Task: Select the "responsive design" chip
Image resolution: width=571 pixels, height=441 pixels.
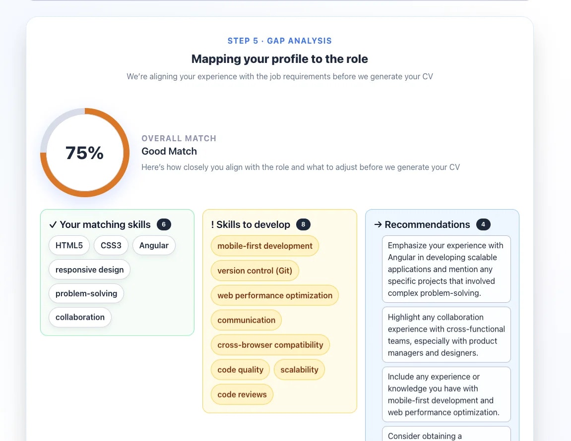Action: pyautogui.click(x=89, y=269)
